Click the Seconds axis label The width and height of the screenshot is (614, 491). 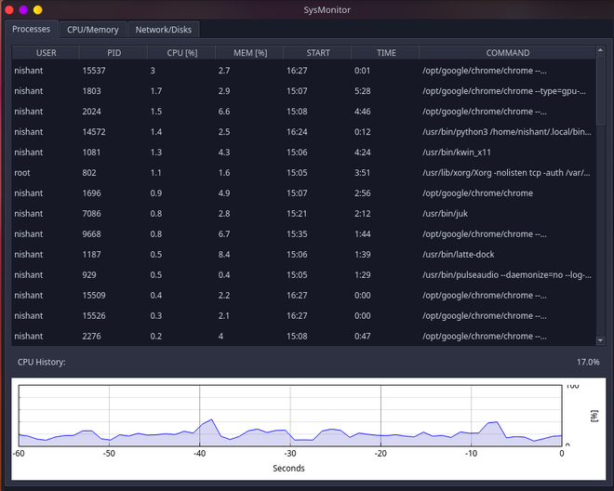288,469
